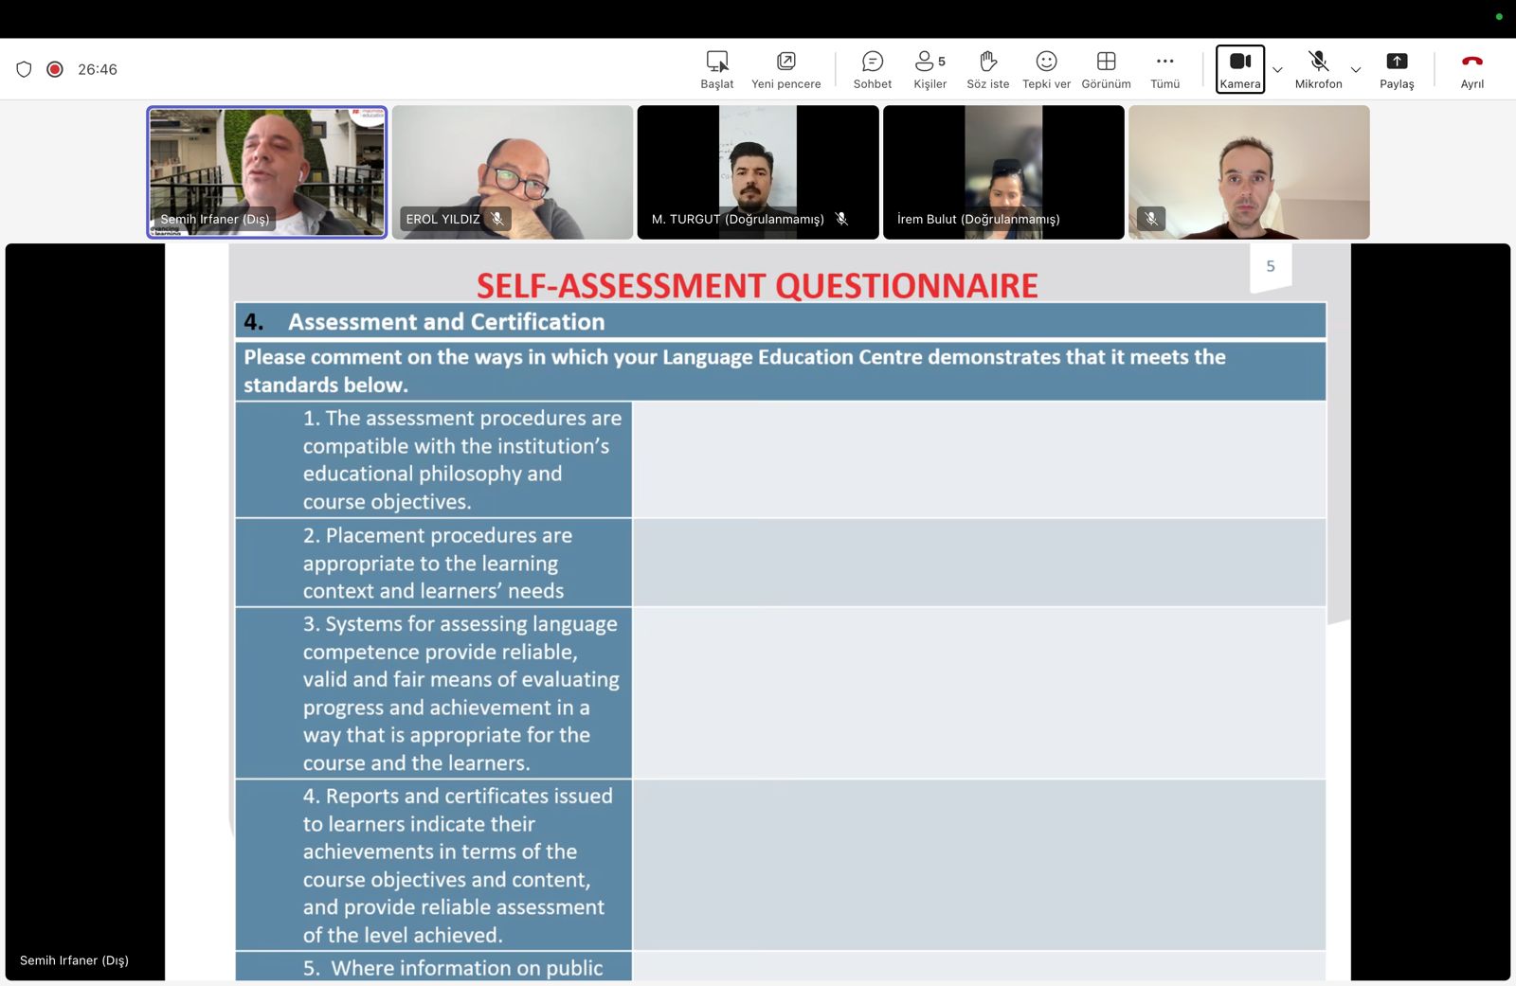
Task: Unmute the Mikrofon
Action: (x=1318, y=69)
